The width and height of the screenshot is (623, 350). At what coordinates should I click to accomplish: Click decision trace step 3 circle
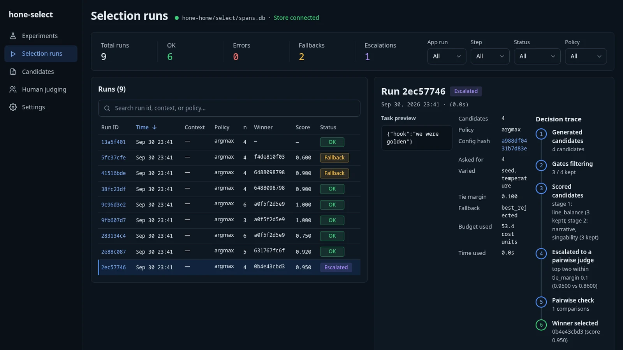pos(541,189)
